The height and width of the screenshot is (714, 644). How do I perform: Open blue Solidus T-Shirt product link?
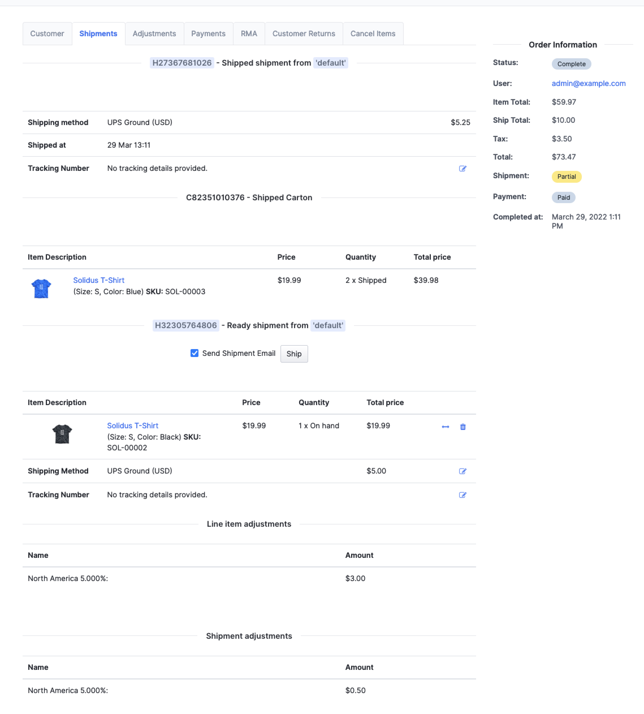point(99,280)
